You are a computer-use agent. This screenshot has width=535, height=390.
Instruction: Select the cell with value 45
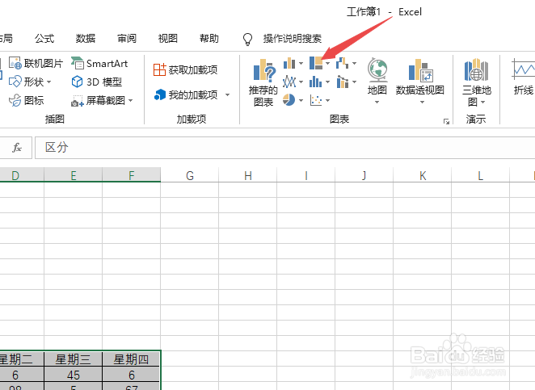73,375
